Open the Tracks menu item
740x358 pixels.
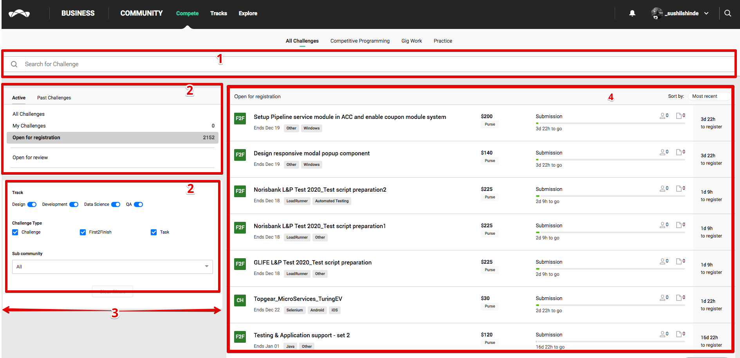tap(218, 13)
